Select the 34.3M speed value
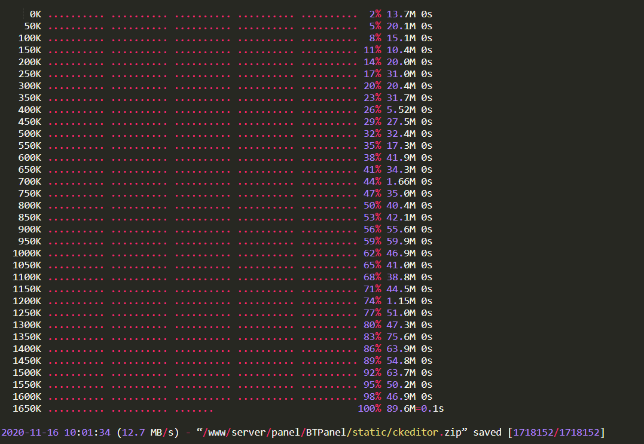Image resolution: width=644 pixels, height=444 pixels. coord(401,170)
